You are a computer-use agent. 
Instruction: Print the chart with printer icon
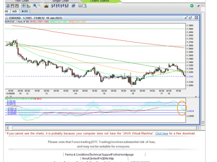[80, 6]
